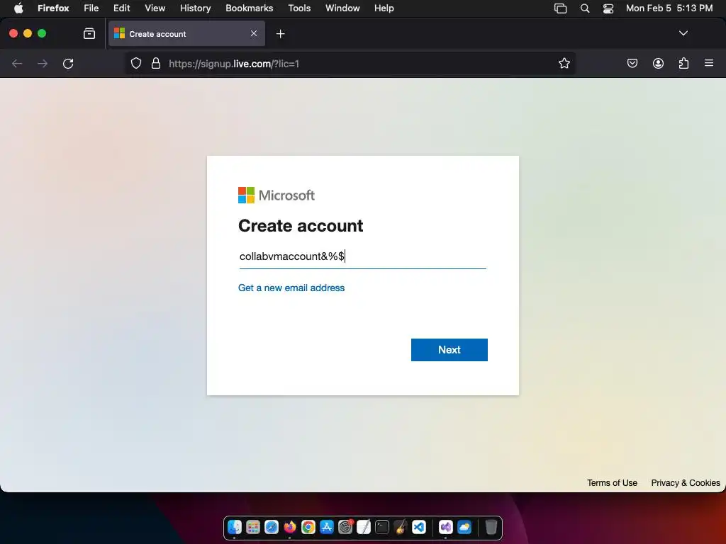Open the File menu
Viewport: 726px width, 544px height.
click(91, 8)
